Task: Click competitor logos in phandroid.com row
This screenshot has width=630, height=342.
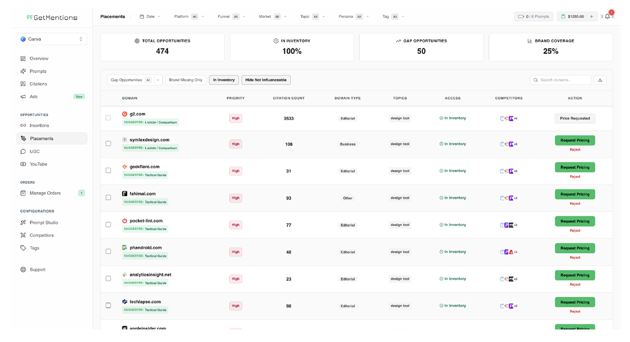Action: 508,252
